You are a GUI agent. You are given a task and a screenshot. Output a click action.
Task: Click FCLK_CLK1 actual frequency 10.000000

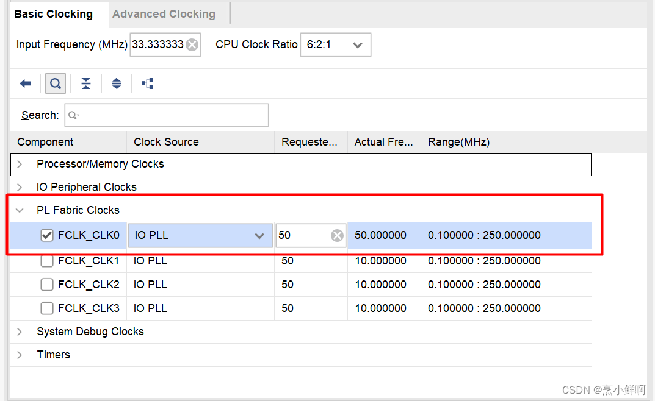(x=380, y=261)
